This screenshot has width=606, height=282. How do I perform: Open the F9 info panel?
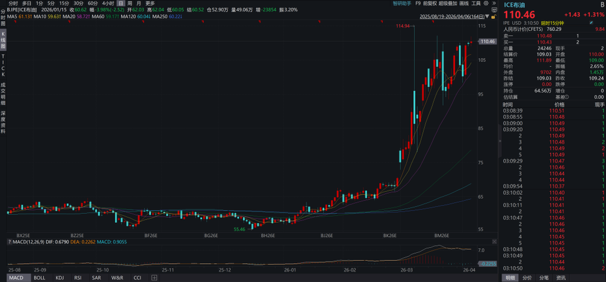point(418,3)
